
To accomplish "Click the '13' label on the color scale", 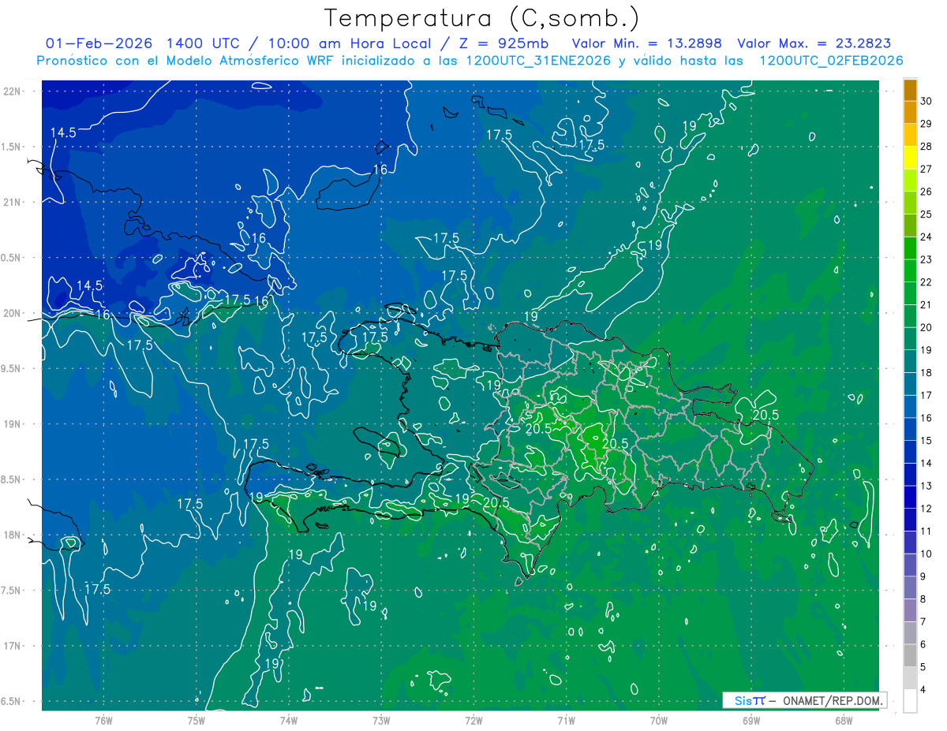I will [926, 486].
